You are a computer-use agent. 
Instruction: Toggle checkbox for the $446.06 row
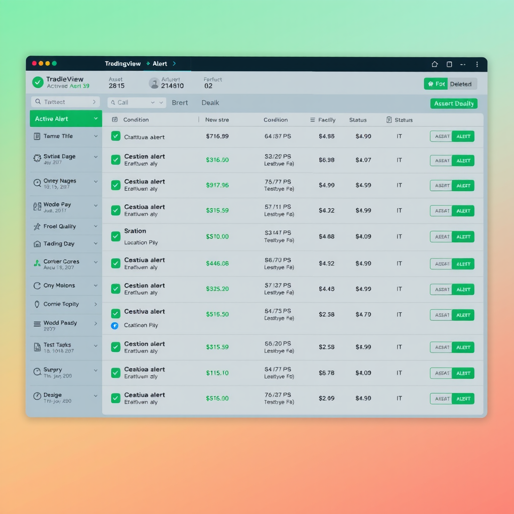[115, 263]
